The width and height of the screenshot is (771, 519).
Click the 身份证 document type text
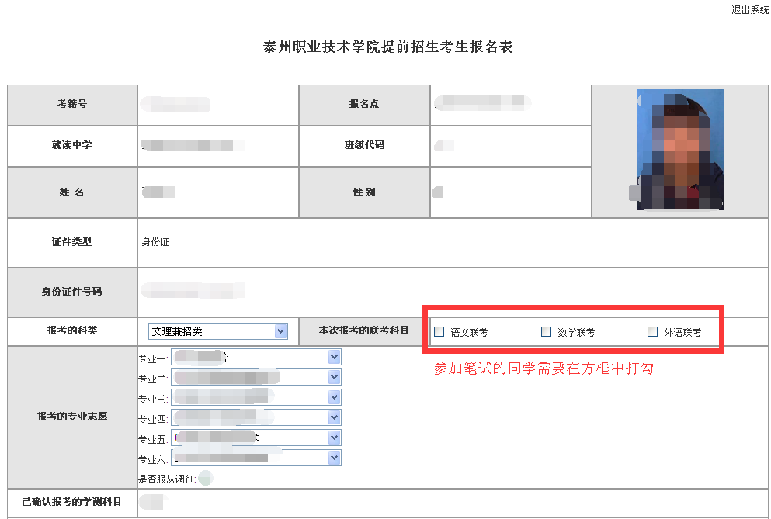click(155, 242)
